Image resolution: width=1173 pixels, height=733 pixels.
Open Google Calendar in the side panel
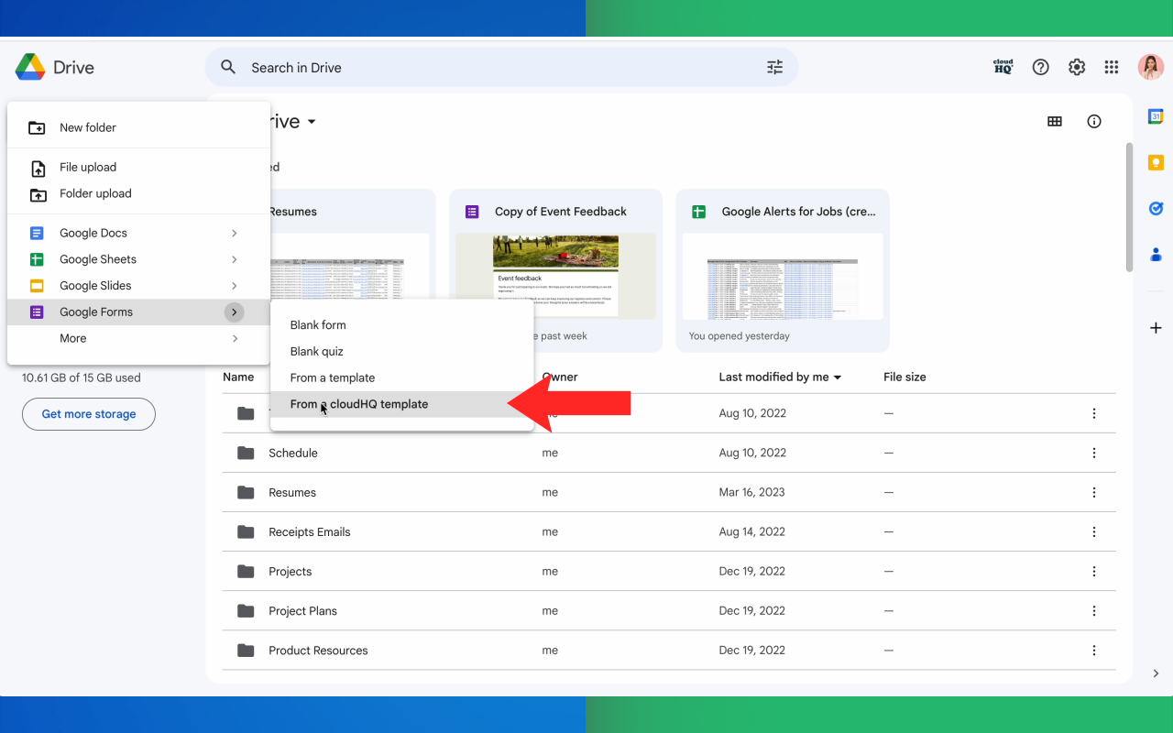1156,116
